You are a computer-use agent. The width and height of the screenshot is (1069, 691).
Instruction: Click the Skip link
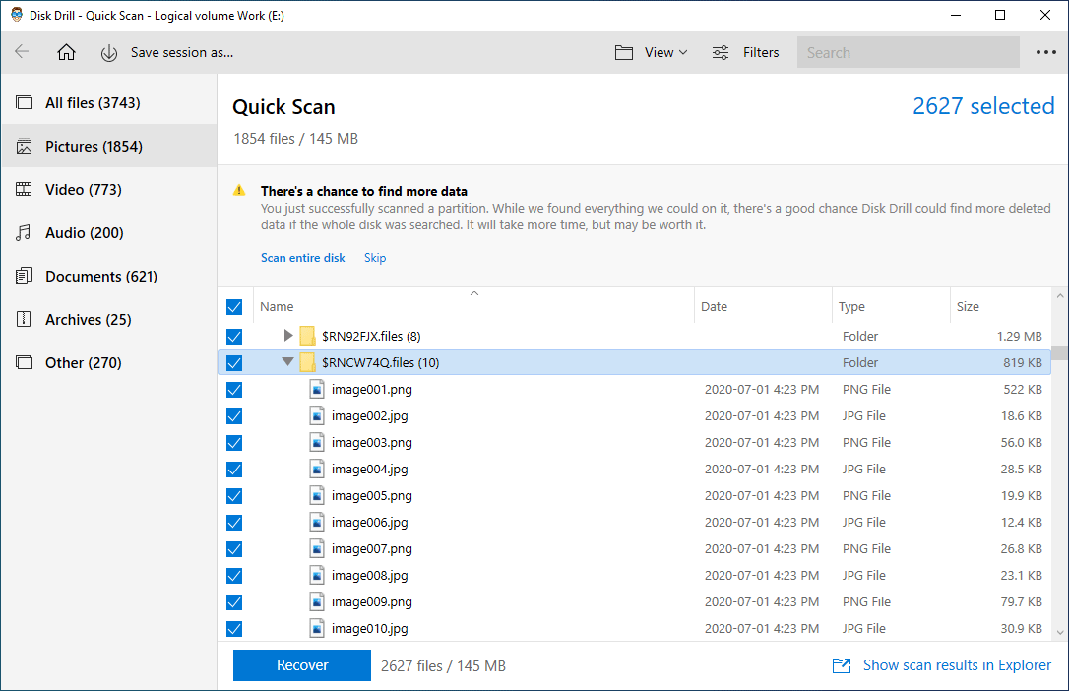click(x=375, y=258)
